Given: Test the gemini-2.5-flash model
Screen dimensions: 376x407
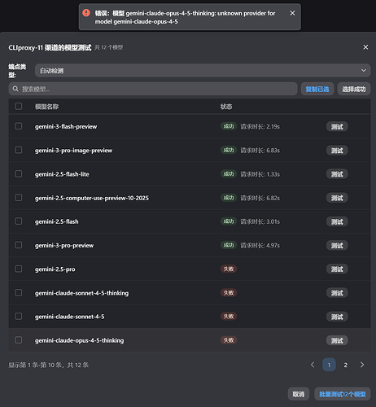Looking at the screenshot, I should [337, 221].
